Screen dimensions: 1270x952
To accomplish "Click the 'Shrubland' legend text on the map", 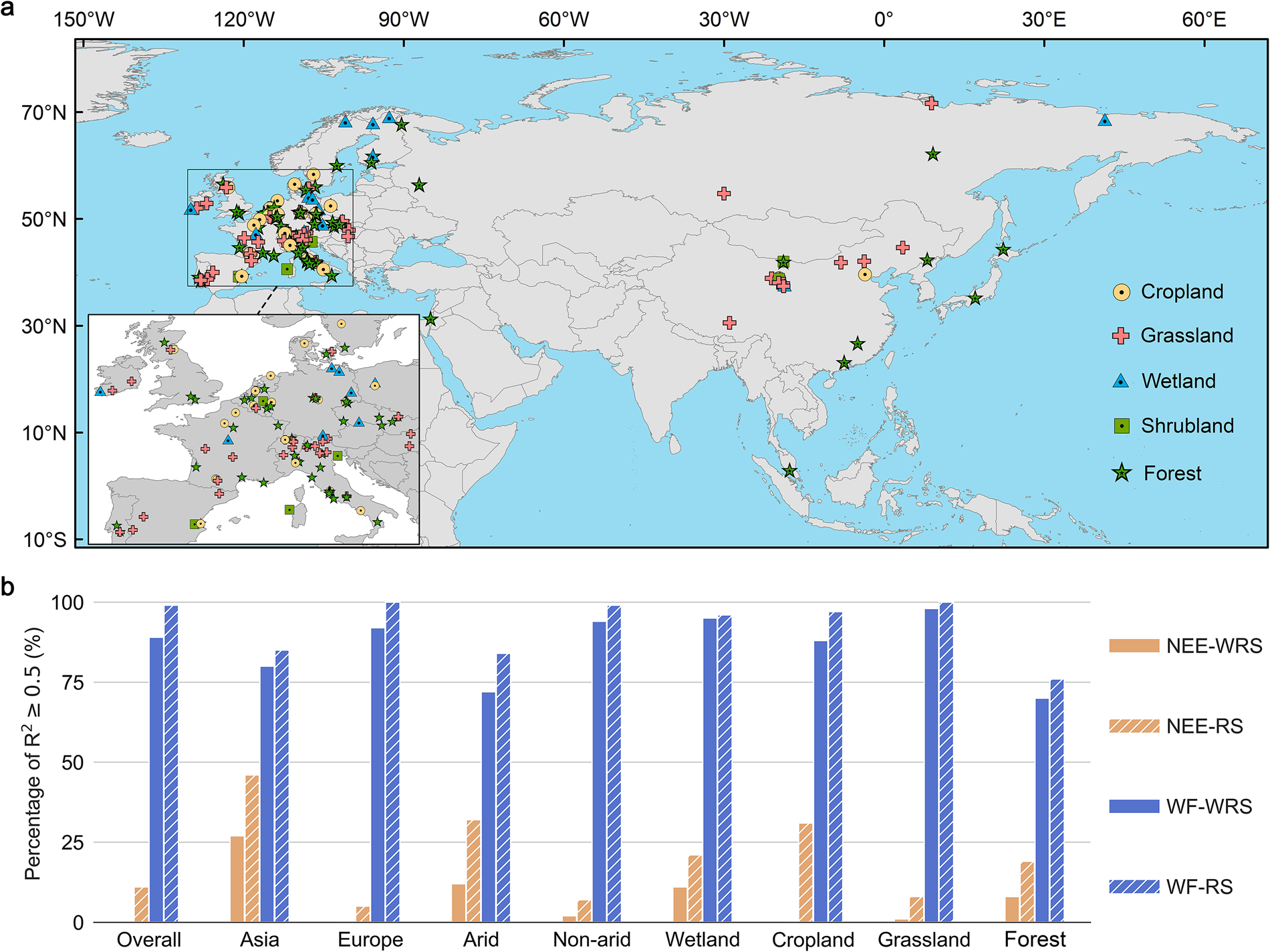I will [x=1187, y=426].
